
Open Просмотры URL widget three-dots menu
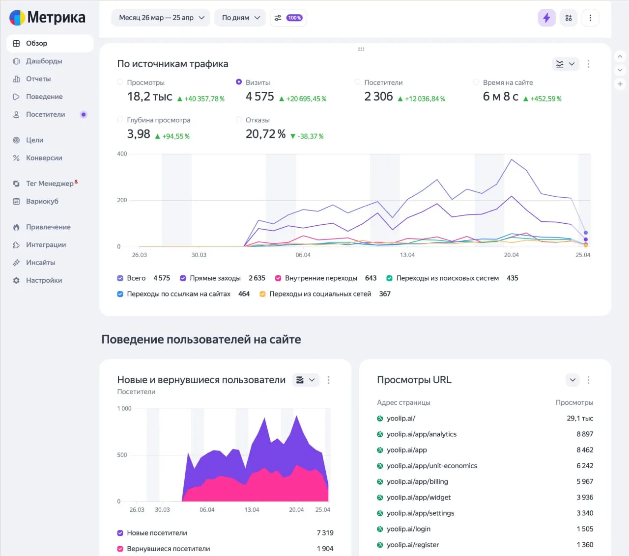pos(588,380)
